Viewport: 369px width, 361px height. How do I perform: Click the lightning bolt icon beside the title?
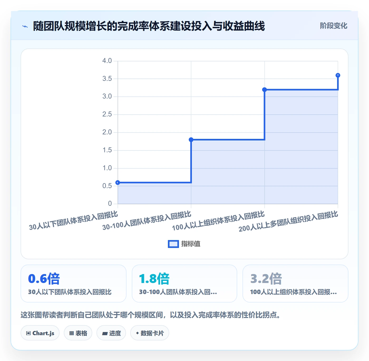pyautogui.click(x=25, y=26)
